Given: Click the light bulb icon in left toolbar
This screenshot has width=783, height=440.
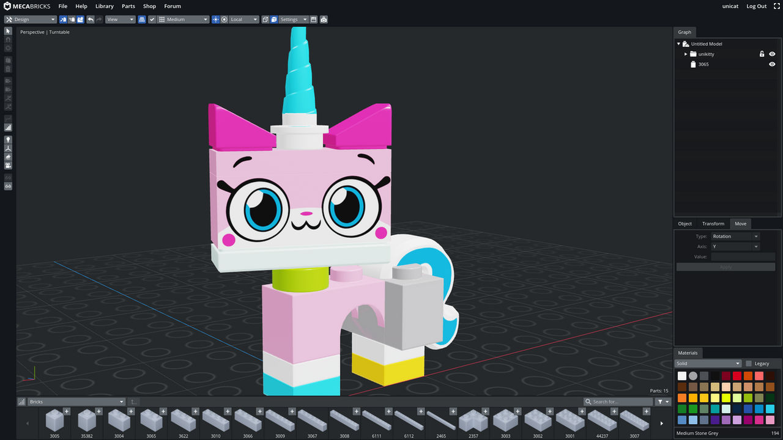Looking at the screenshot, I should pos(8,140).
